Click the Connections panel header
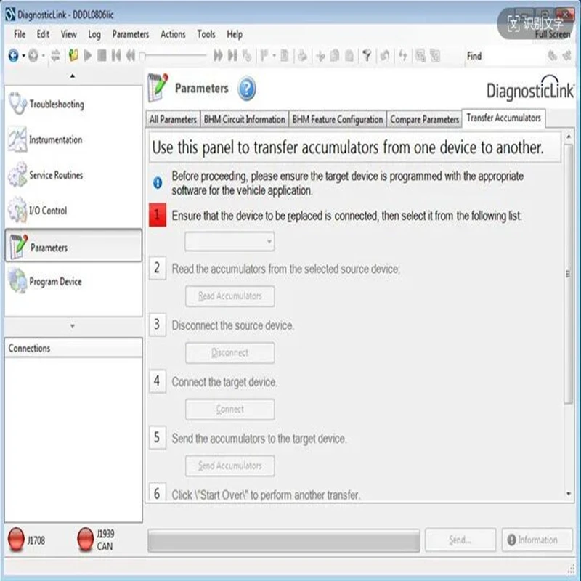 coord(73,348)
